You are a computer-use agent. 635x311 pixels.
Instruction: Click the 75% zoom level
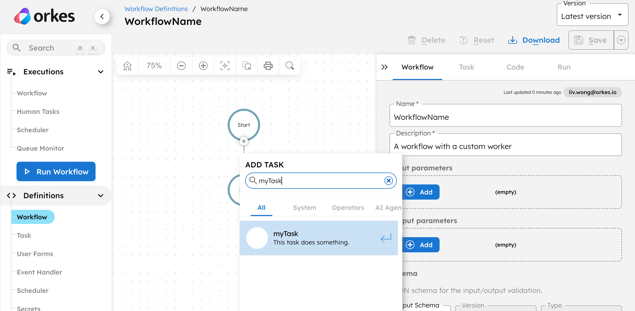coord(154,66)
